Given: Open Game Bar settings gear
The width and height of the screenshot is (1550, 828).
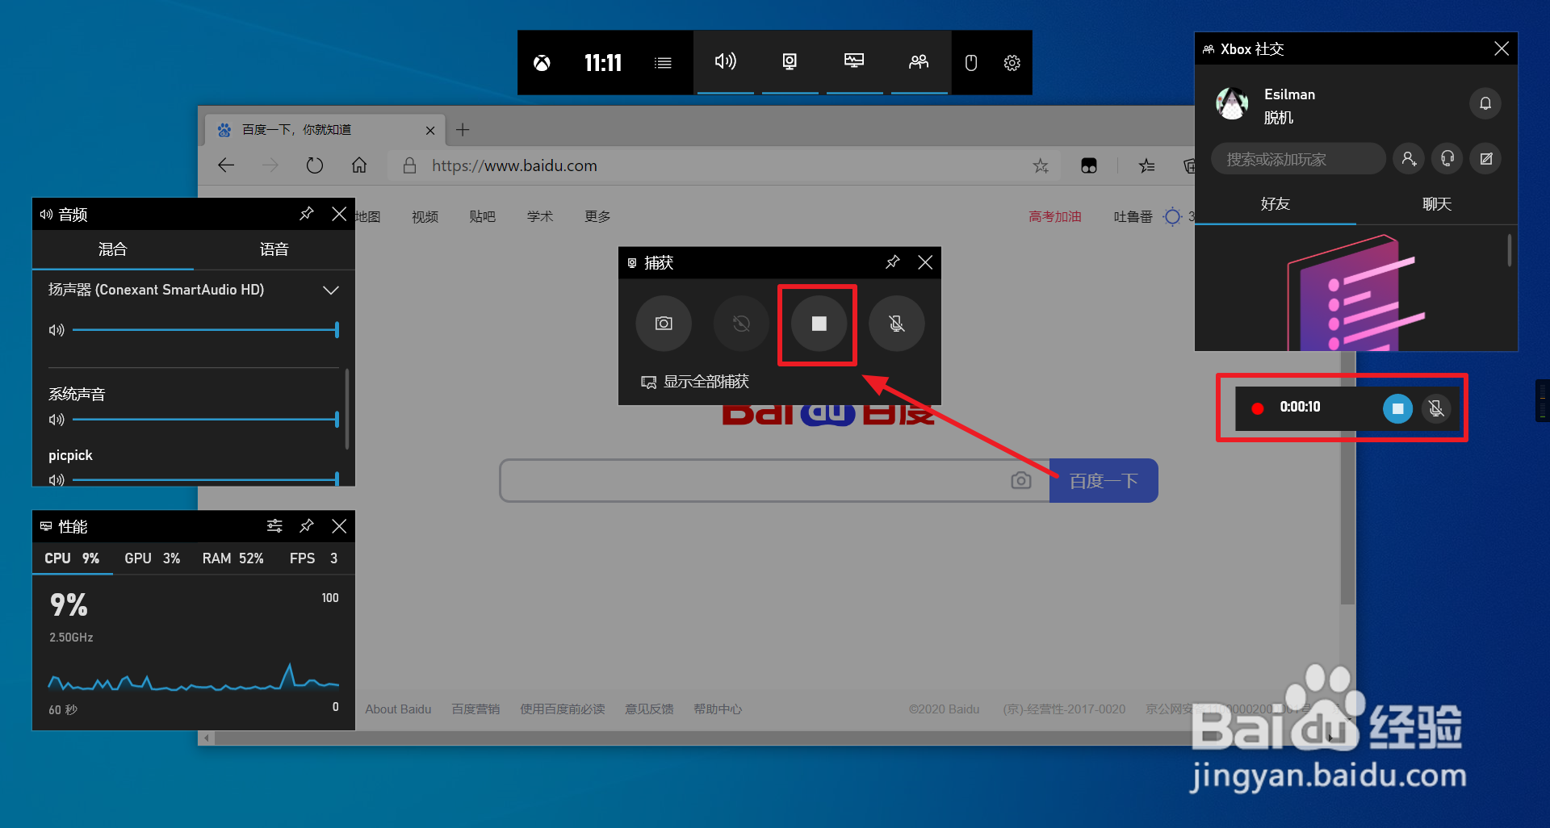Looking at the screenshot, I should (x=1012, y=63).
